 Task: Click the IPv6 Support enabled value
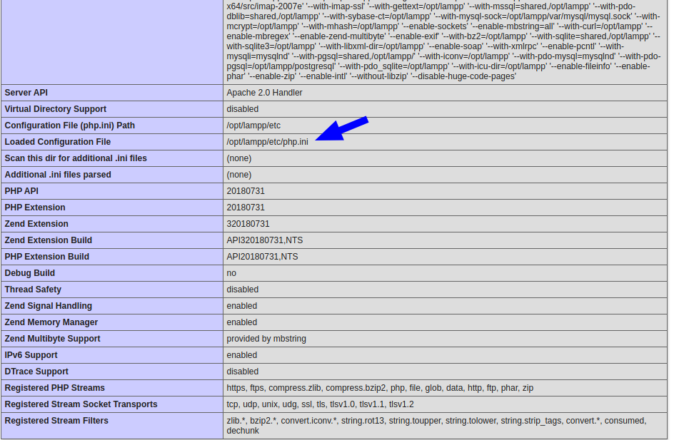click(x=242, y=354)
